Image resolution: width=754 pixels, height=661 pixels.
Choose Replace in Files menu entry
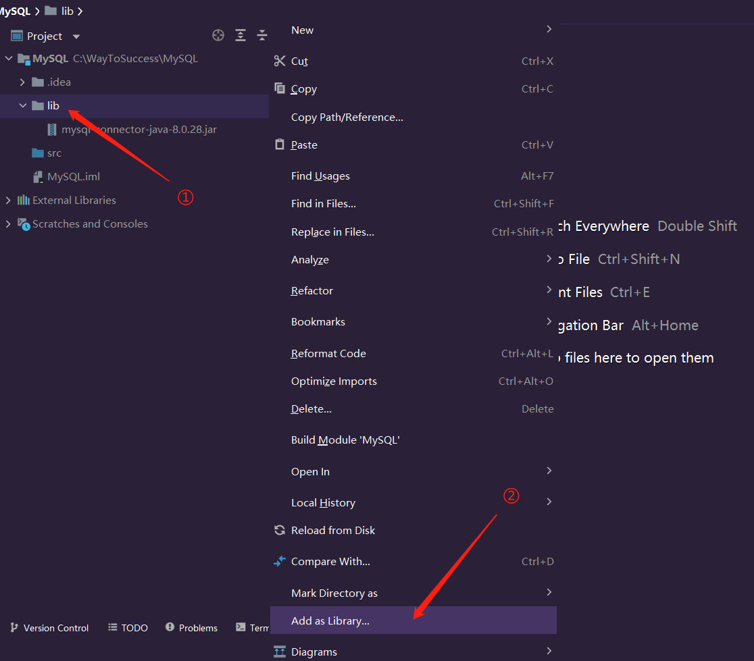coord(413,232)
